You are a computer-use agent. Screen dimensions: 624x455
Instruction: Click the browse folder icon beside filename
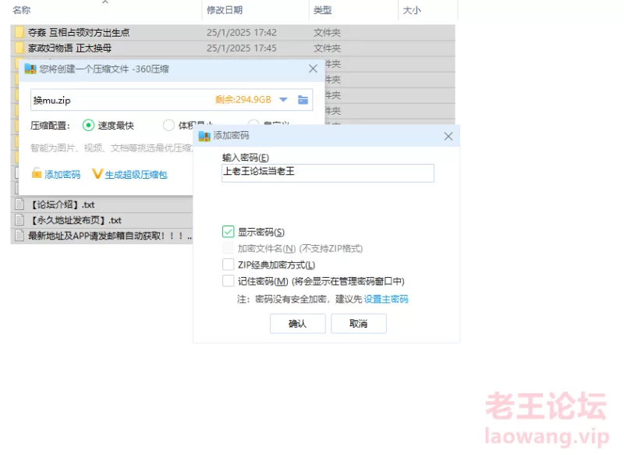point(303,100)
